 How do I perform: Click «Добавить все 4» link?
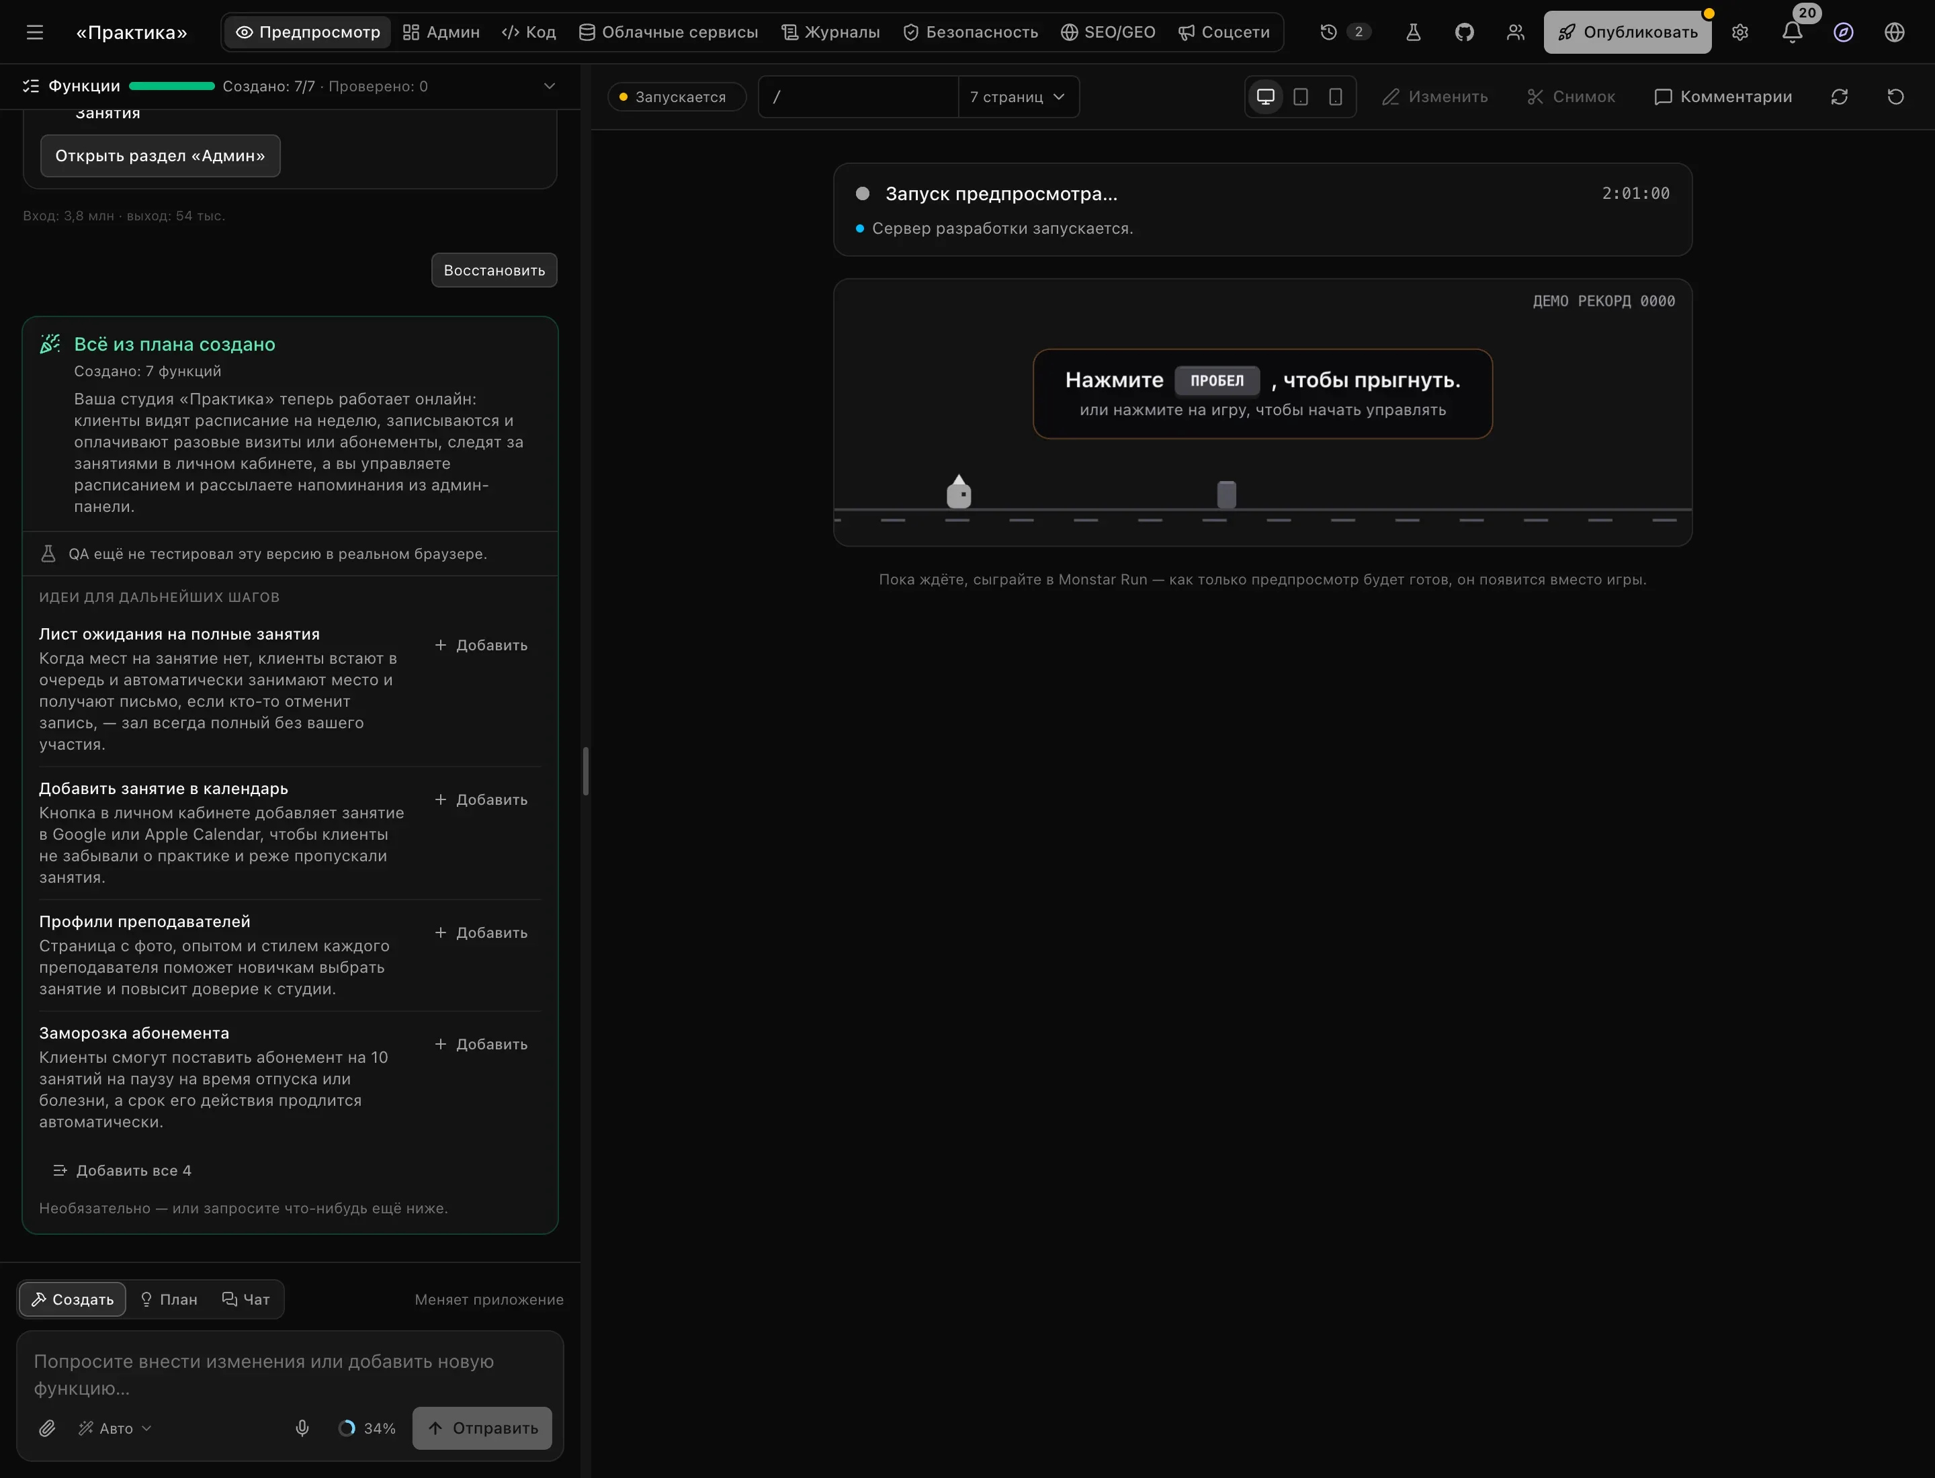point(122,1170)
